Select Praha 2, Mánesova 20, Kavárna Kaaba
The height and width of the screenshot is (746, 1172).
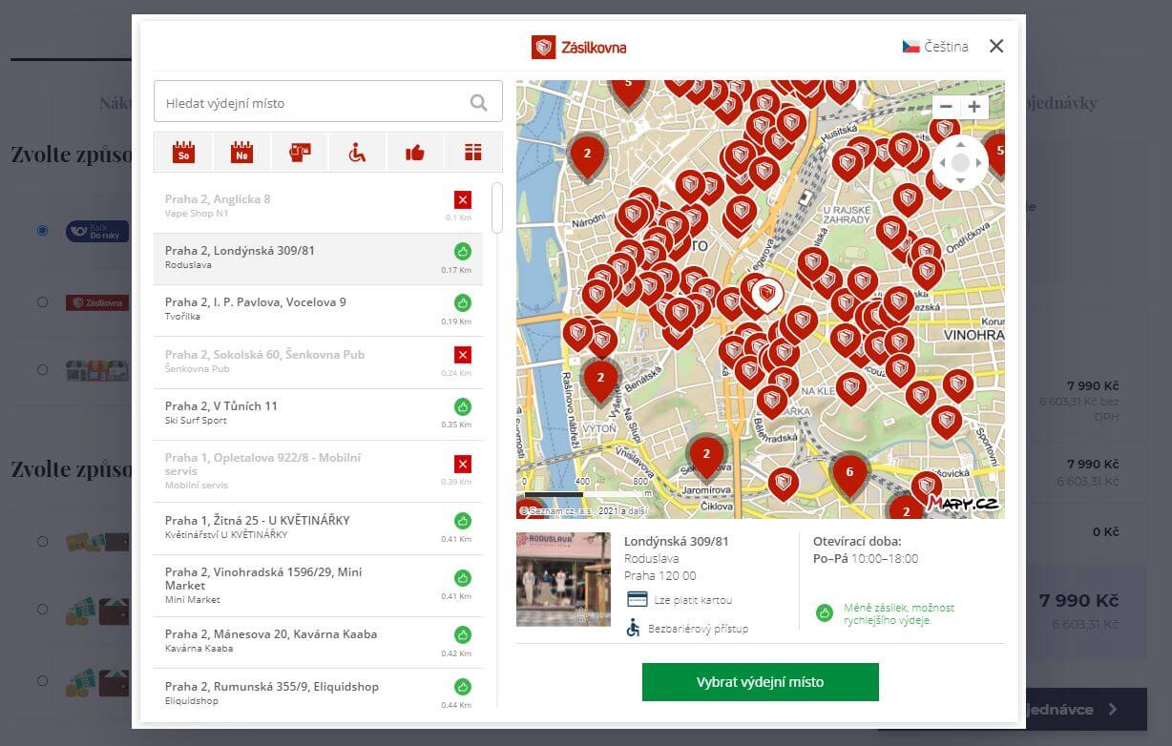point(318,642)
